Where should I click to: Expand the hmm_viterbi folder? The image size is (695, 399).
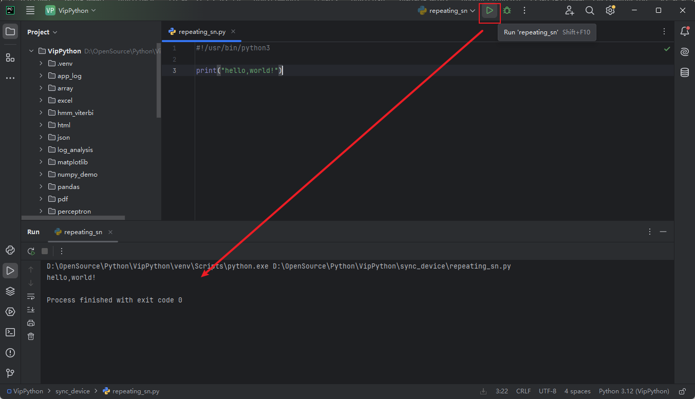[x=41, y=112]
